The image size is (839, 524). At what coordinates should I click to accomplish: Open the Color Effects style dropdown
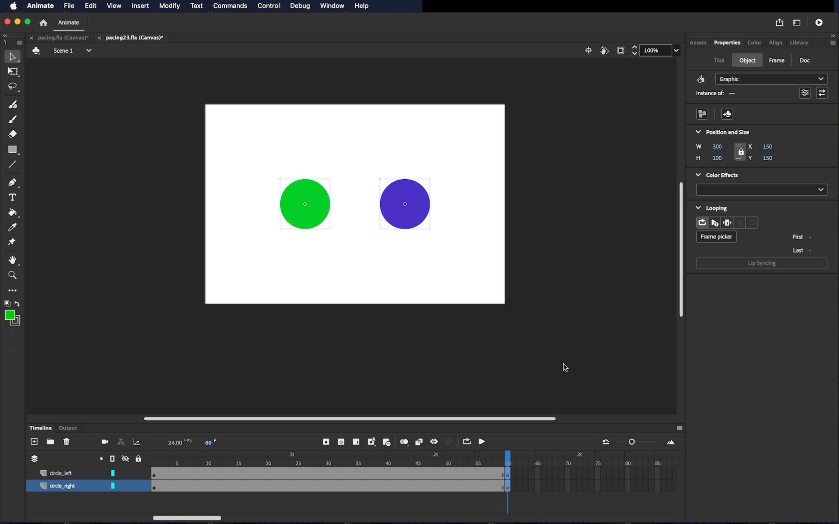click(762, 190)
